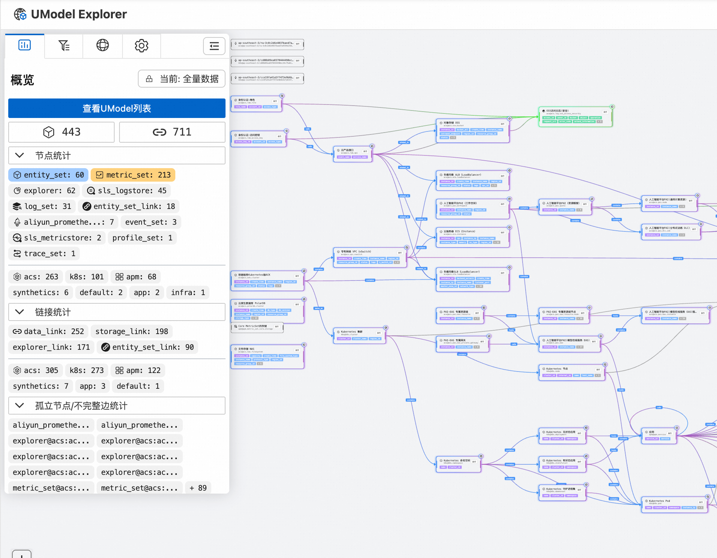Toggle the metric_set: 213 filter tag
Image resolution: width=717 pixels, height=558 pixels.
133,175
